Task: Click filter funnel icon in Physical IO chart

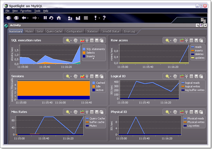Action: coord(186,112)
